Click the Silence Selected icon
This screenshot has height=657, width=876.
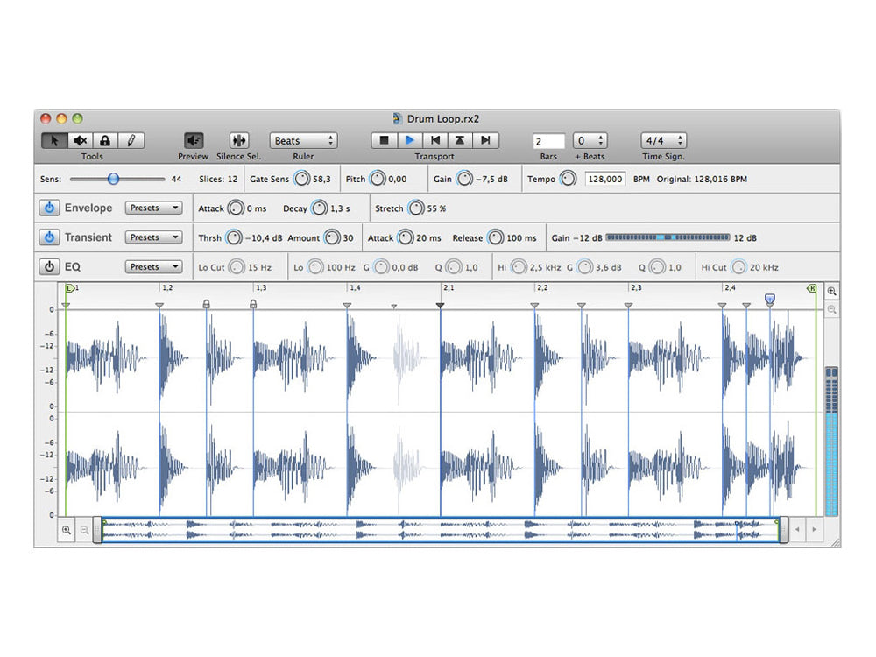(237, 140)
